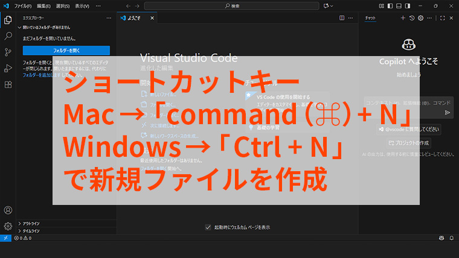Viewport: 459px width, 258px height.
Task: Click the 検索 command center field
Action: tap(230, 6)
